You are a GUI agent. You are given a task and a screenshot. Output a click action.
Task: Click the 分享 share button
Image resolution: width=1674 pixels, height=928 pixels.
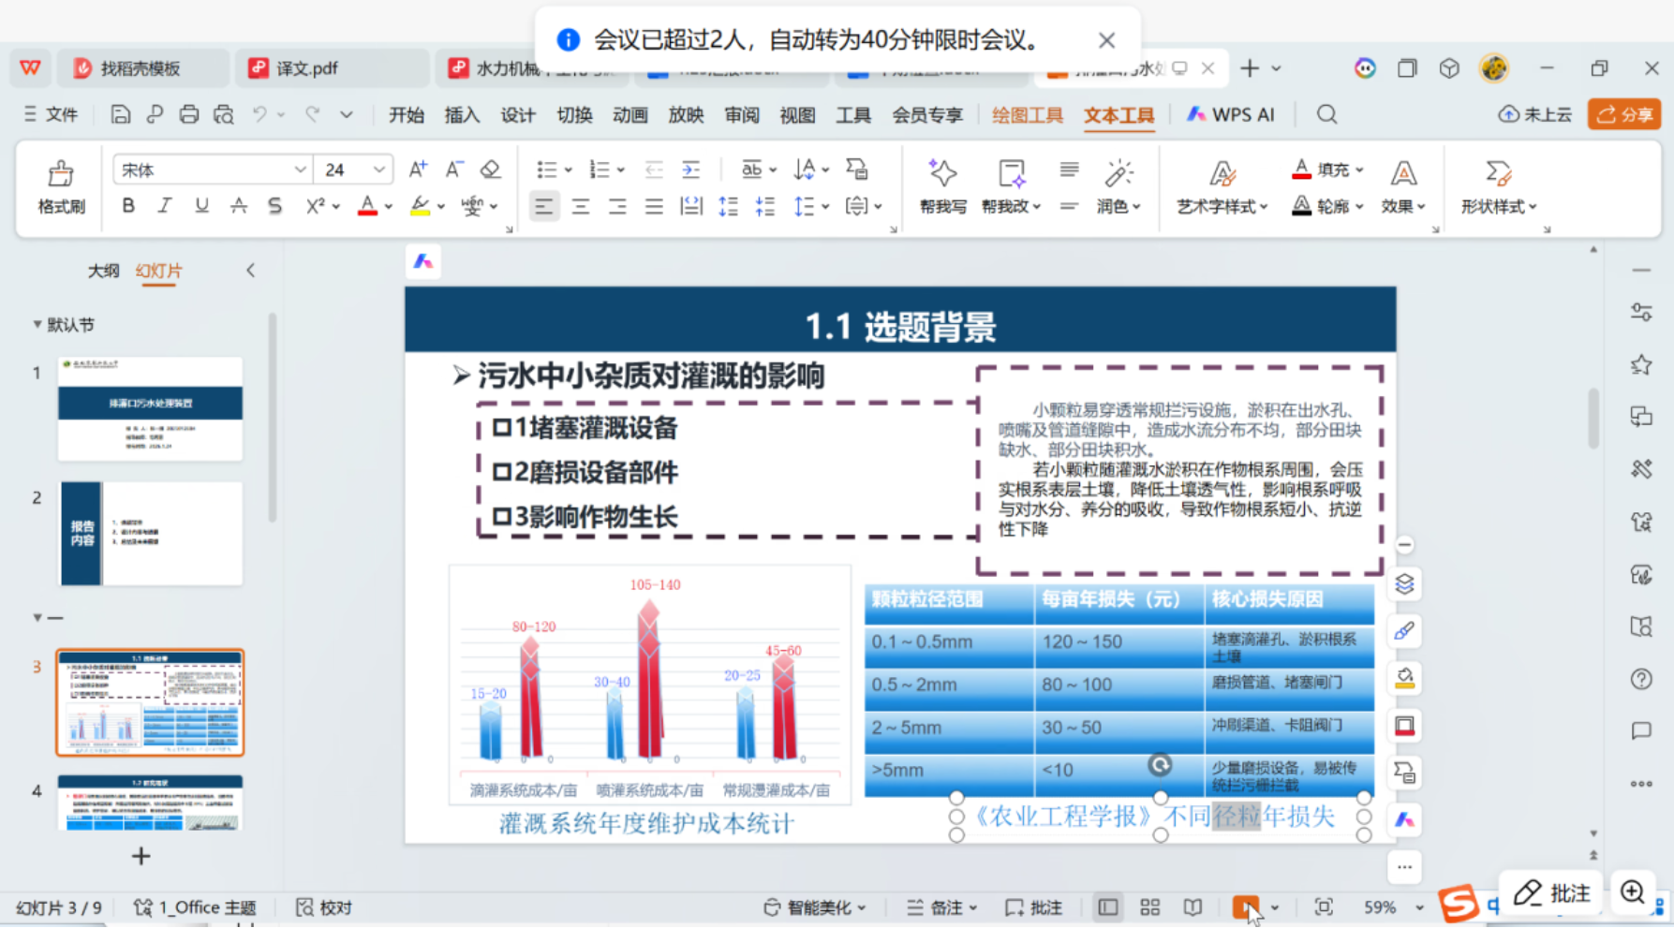coord(1625,114)
